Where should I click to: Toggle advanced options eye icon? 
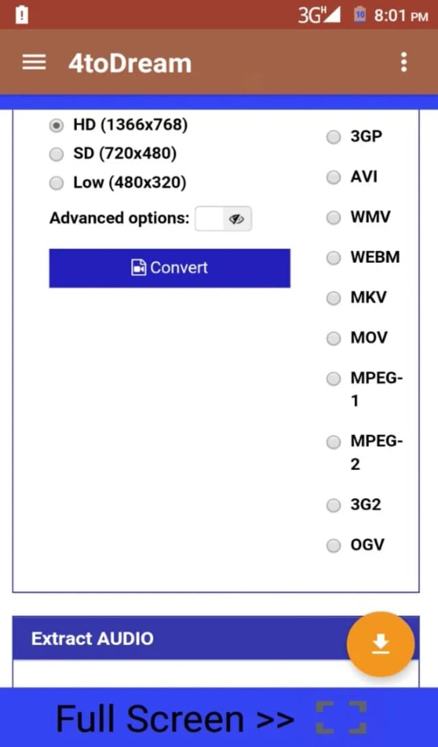[x=236, y=219]
